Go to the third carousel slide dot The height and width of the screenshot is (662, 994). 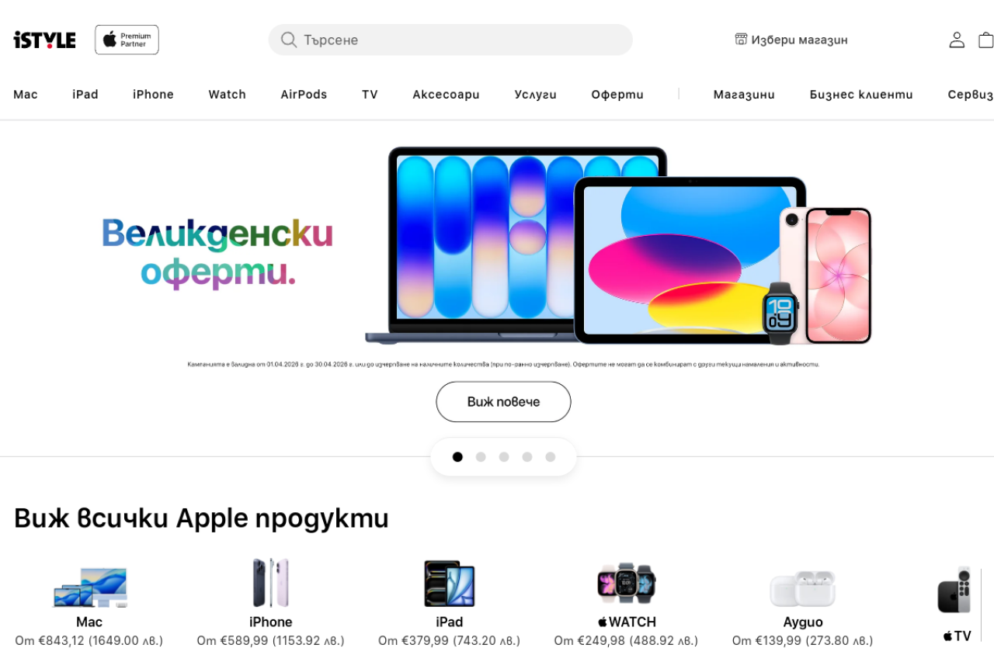click(x=504, y=457)
